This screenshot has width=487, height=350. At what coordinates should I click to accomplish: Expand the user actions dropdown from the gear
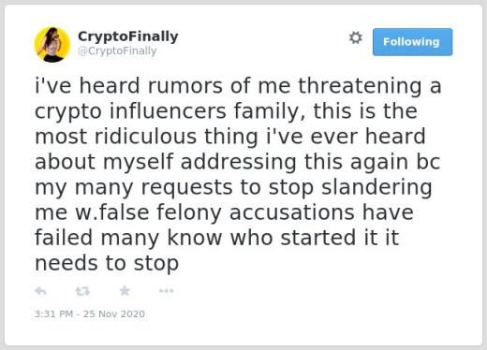[x=356, y=38]
